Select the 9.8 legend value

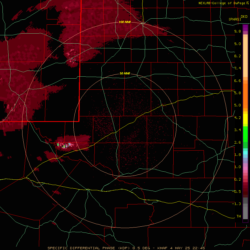point(237,31)
